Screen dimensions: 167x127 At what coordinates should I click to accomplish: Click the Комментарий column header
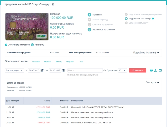point(77,101)
